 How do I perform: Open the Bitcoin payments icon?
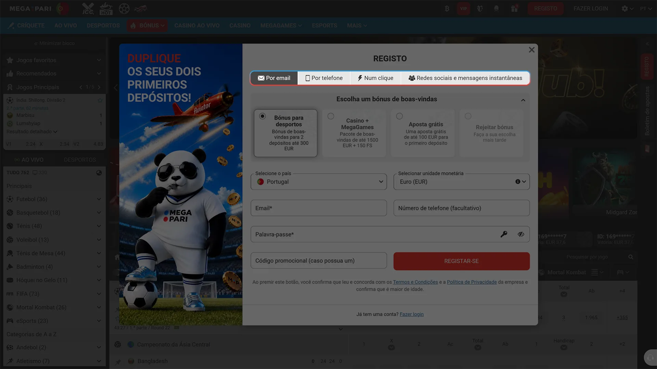point(447,9)
